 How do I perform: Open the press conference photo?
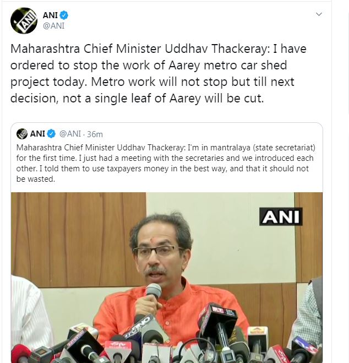pos(167,278)
